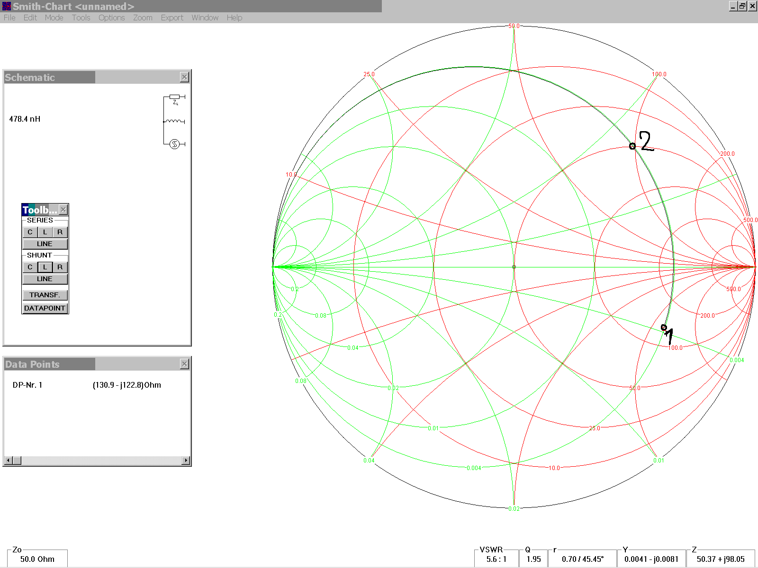Minimize the Smith-Chart window
The height and width of the screenshot is (568, 758).
733,6
